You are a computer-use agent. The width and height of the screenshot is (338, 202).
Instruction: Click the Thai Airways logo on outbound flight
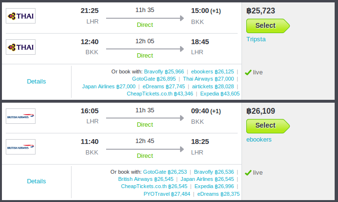[x=21, y=16]
